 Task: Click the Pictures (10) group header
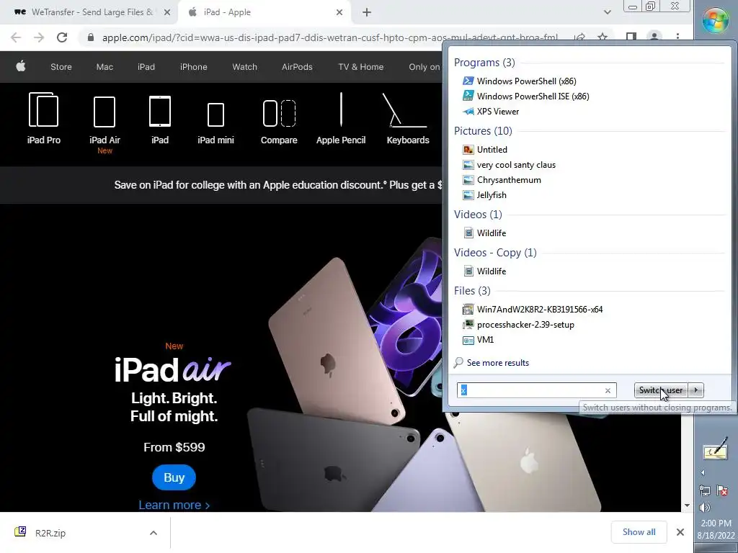[x=483, y=131]
